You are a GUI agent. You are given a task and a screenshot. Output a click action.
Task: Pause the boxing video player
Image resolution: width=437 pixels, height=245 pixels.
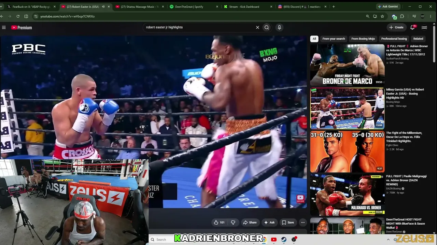[x=153, y=121]
